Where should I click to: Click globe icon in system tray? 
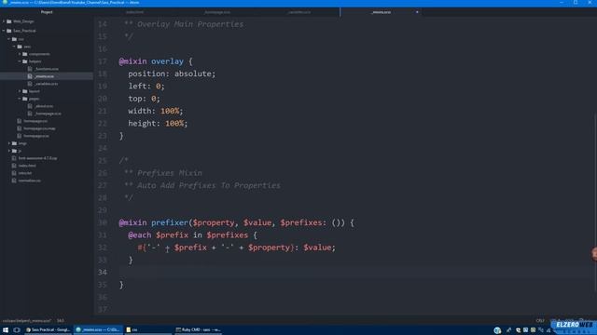point(497,330)
